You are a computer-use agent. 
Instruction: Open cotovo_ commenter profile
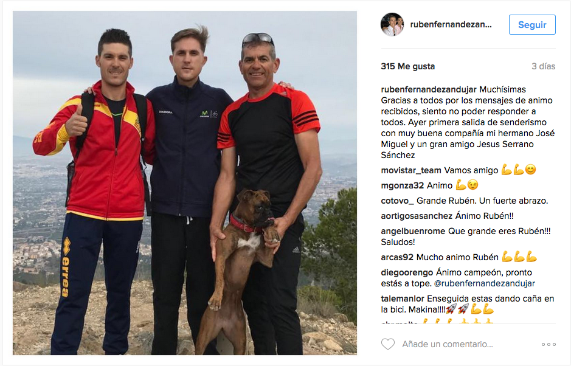(397, 201)
